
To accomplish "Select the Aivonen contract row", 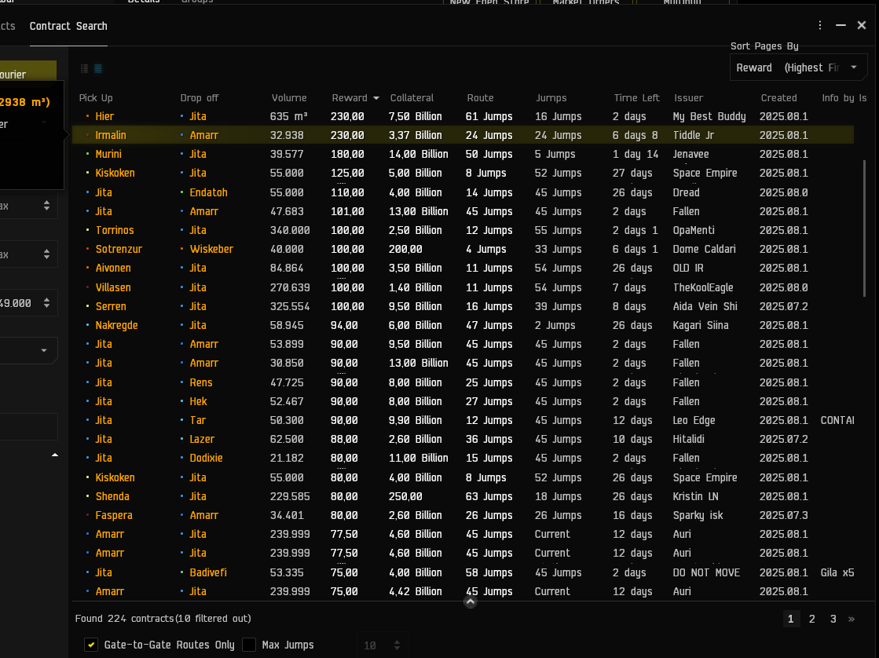I will [x=463, y=268].
